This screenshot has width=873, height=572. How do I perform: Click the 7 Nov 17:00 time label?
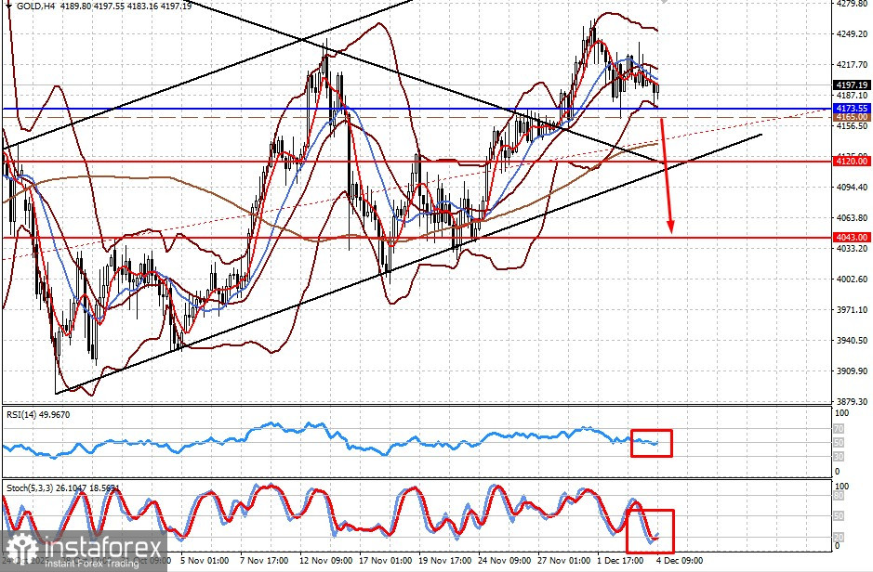[263, 560]
